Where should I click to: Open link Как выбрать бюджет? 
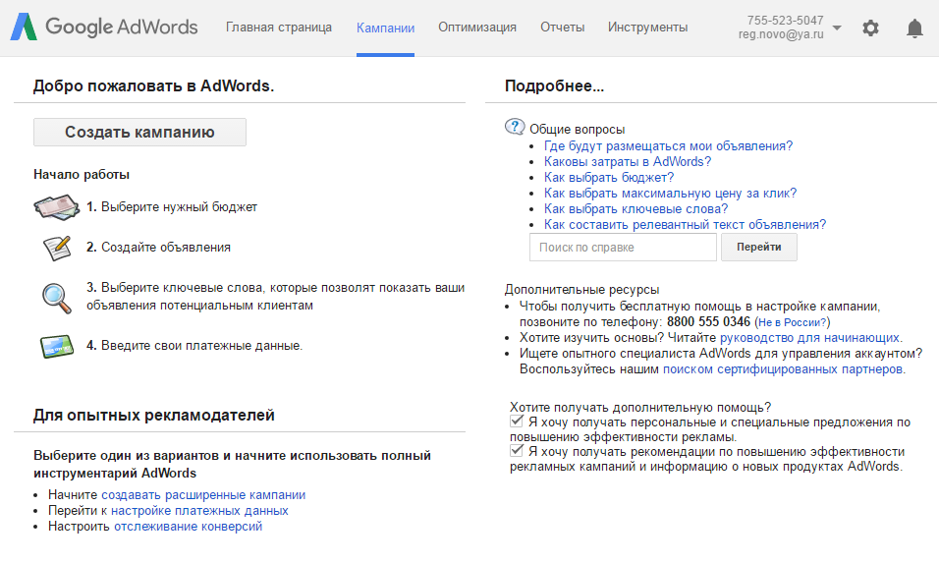609,177
